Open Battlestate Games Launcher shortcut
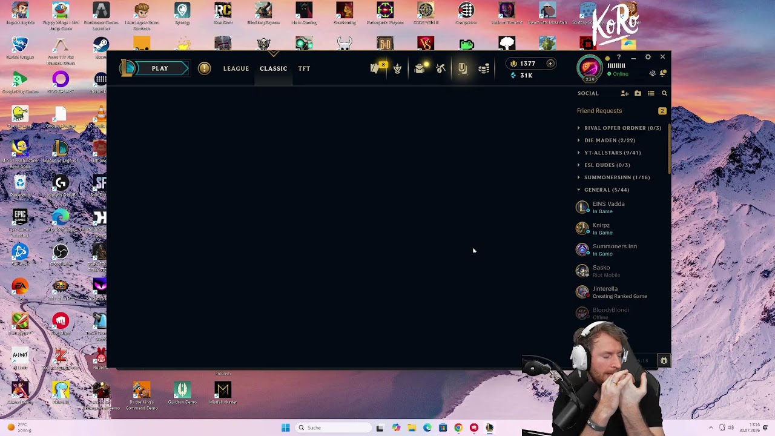The image size is (775, 436). pos(101,16)
